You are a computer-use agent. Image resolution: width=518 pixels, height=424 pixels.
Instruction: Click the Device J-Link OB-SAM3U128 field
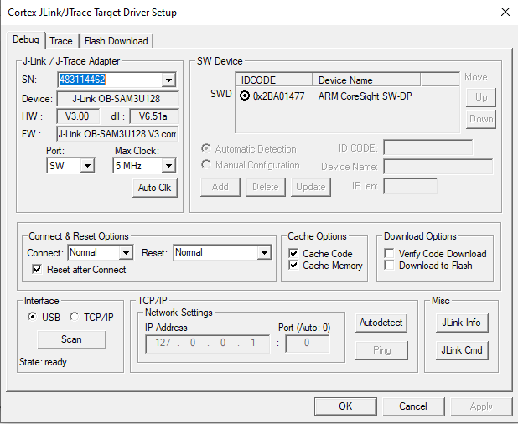[x=117, y=99]
